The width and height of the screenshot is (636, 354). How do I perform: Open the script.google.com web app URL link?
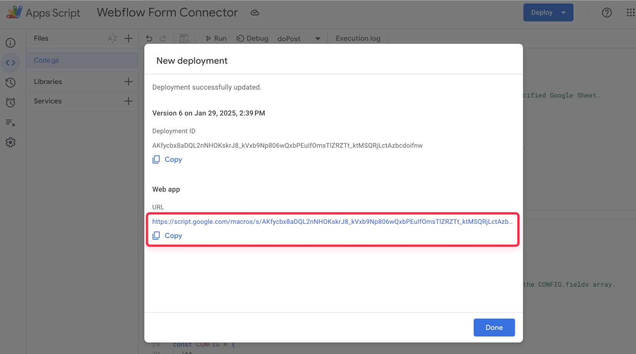click(332, 222)
